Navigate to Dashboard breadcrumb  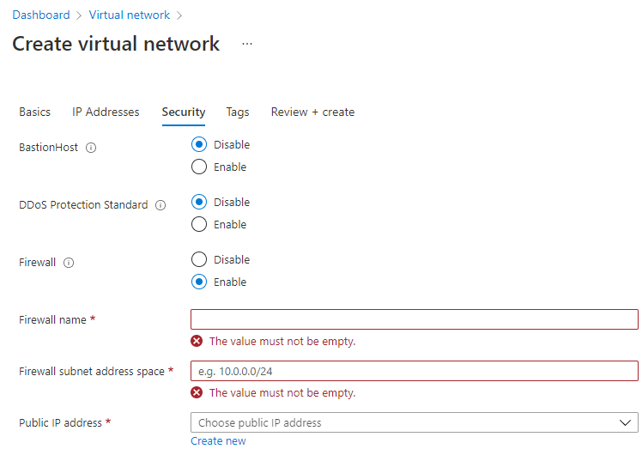pos(41,15)
